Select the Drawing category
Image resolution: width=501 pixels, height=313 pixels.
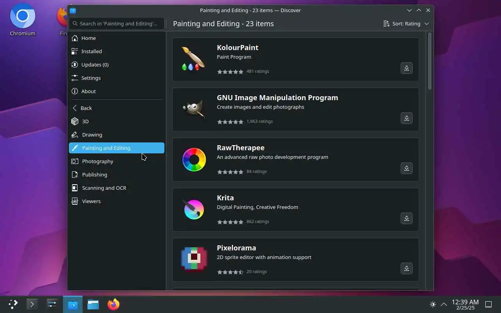(x=117, y=135)
